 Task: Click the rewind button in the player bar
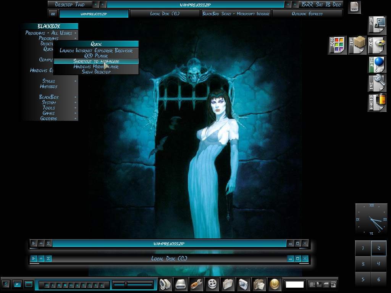[x=47, y=285]
